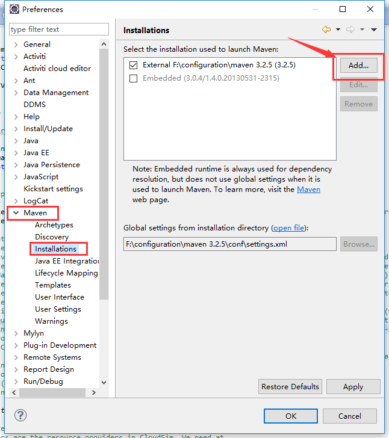389x438 pixels.
Task: Toggle External maven 3.2.5 installation checkbox
Action: [134, 66]
